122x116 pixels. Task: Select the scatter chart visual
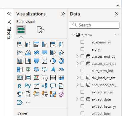(x=45, y=61)
